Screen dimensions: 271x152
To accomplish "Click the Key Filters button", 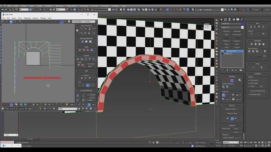I will 232,146.
